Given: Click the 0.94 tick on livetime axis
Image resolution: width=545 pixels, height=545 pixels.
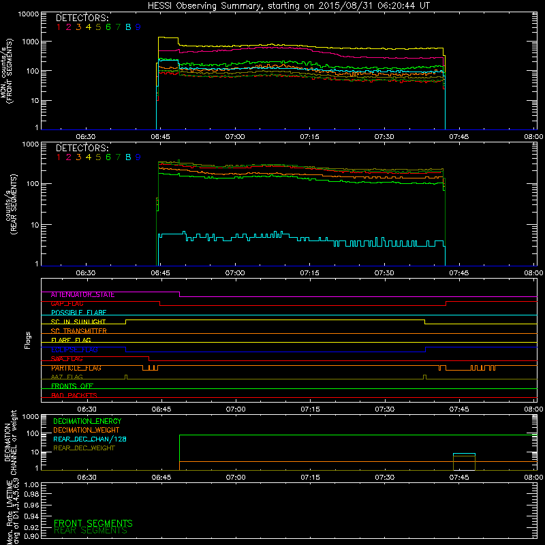Looking at the screenshot, I should tap(31, 516).
